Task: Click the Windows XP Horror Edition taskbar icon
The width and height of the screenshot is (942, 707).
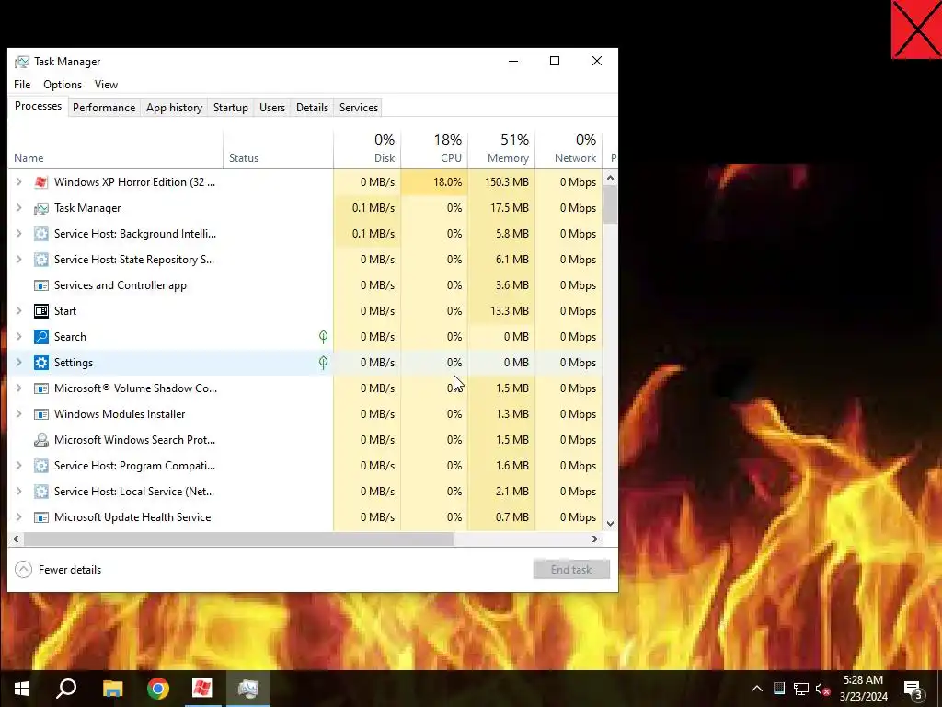Action: [x=202, y=689]
